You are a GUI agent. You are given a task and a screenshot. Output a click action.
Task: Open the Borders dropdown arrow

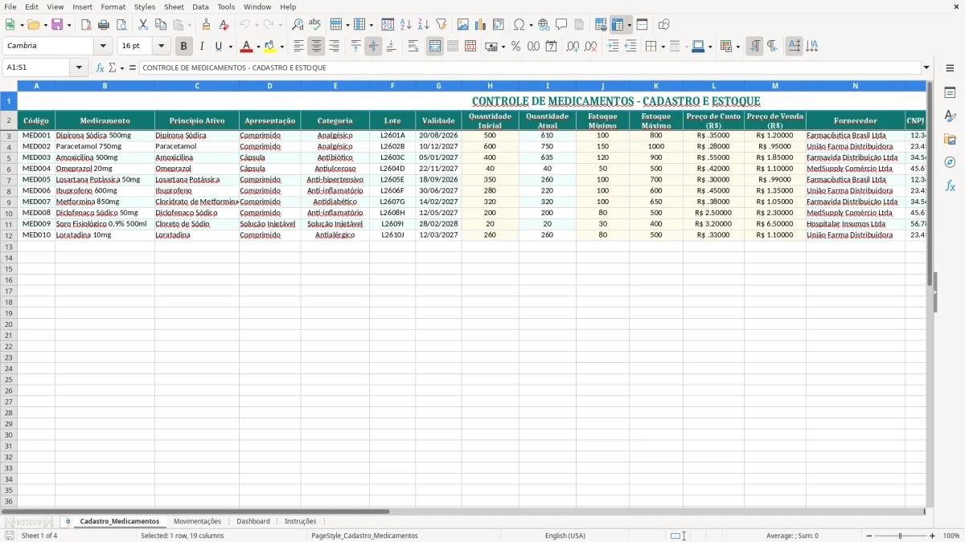(x=662, y=47)
